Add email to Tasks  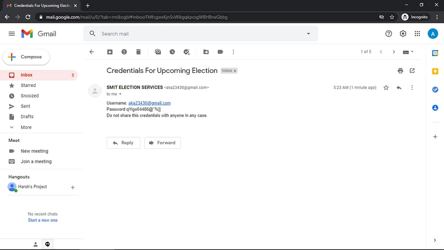(186, 52)
